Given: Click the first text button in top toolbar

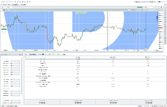Looking at the screenshot, I should point(3,2).
